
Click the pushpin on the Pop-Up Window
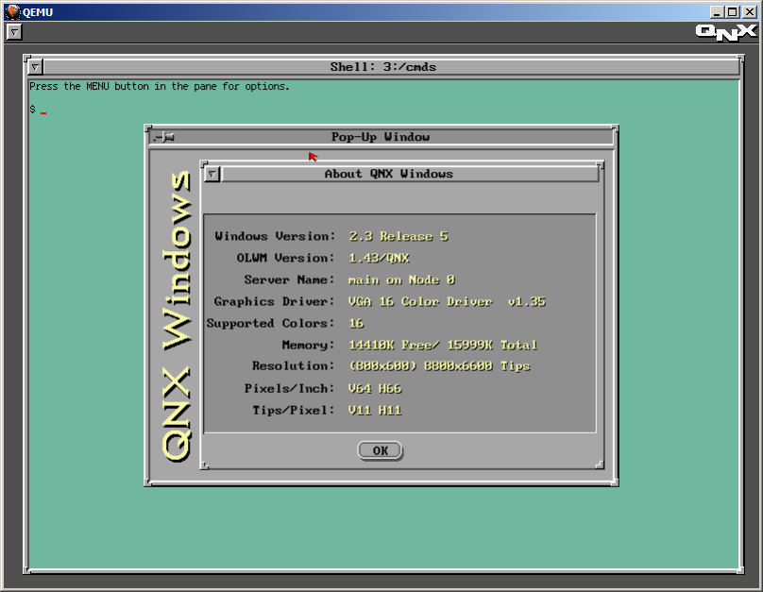click(163, 137)
